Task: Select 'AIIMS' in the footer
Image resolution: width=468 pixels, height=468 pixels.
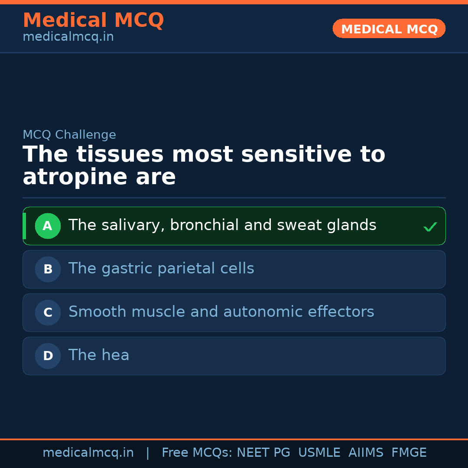Action: [366, 453]
